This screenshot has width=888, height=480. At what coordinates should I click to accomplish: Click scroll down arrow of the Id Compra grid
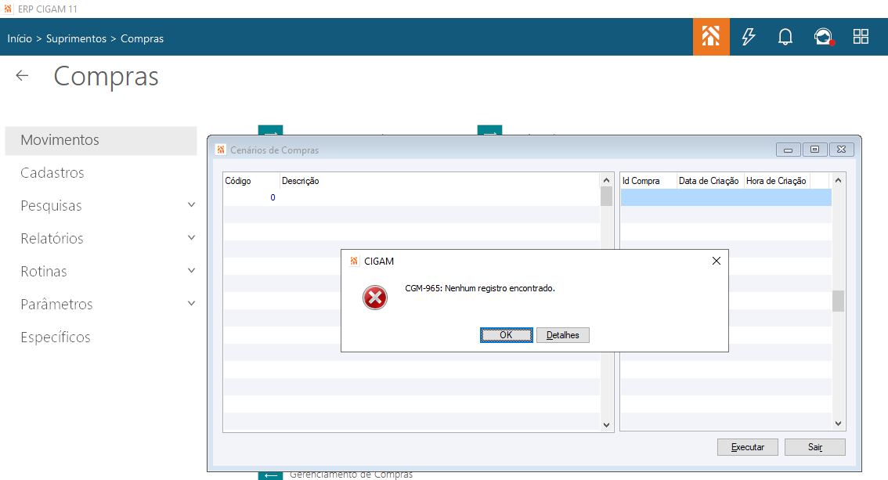(838, 424)
